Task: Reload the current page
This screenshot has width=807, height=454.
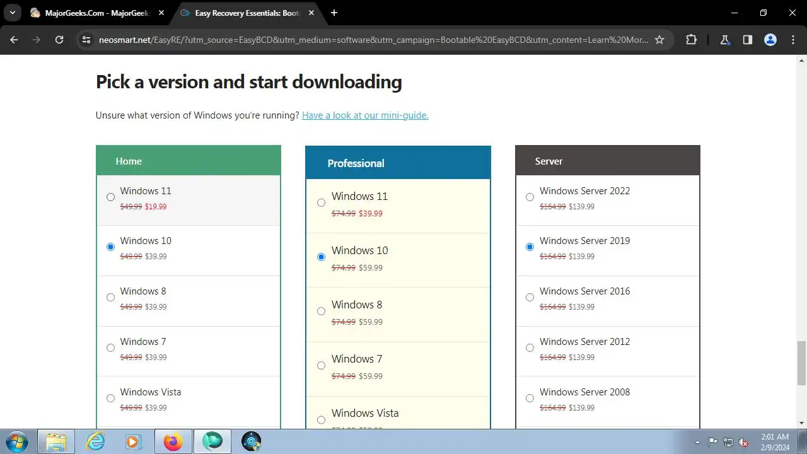Action: 59,40
